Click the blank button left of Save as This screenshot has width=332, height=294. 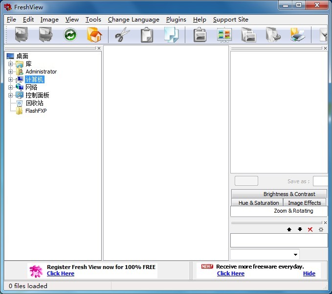(246, 181)
